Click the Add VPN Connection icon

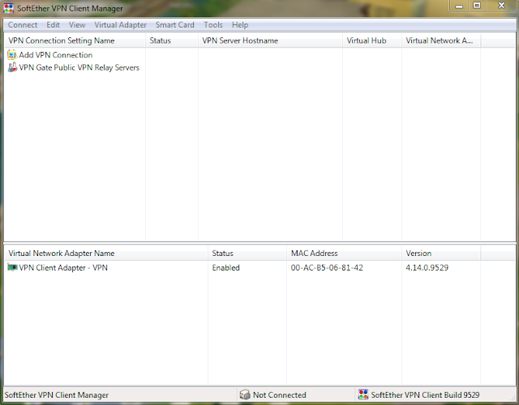click(x=12, y=54)
